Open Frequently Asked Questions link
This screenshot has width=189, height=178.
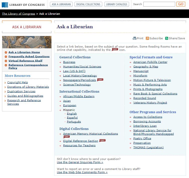[x=29, y=56]
